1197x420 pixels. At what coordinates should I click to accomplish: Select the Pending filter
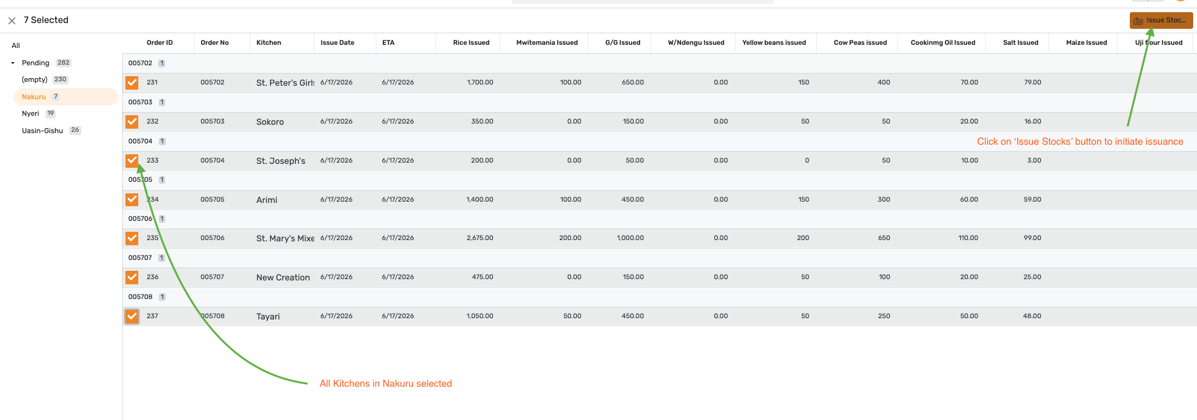pos(35,63)
